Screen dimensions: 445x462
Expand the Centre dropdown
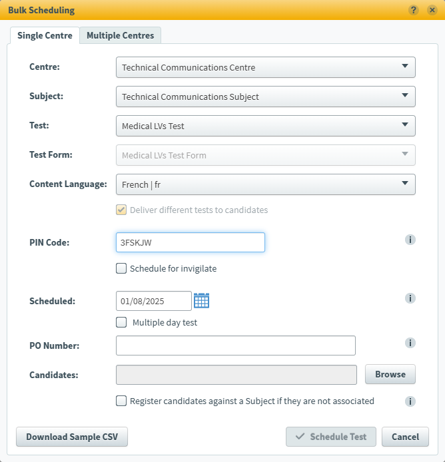[x=266, y=67]
